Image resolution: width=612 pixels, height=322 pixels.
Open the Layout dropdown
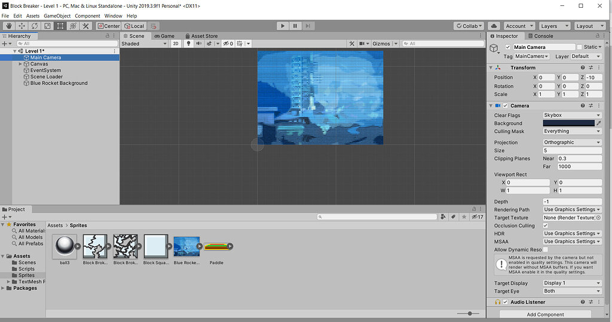(590, 26)
